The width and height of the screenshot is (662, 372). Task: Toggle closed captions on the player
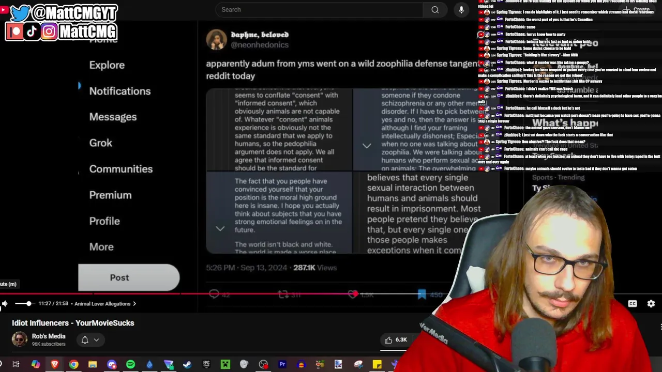coord(633,304)
